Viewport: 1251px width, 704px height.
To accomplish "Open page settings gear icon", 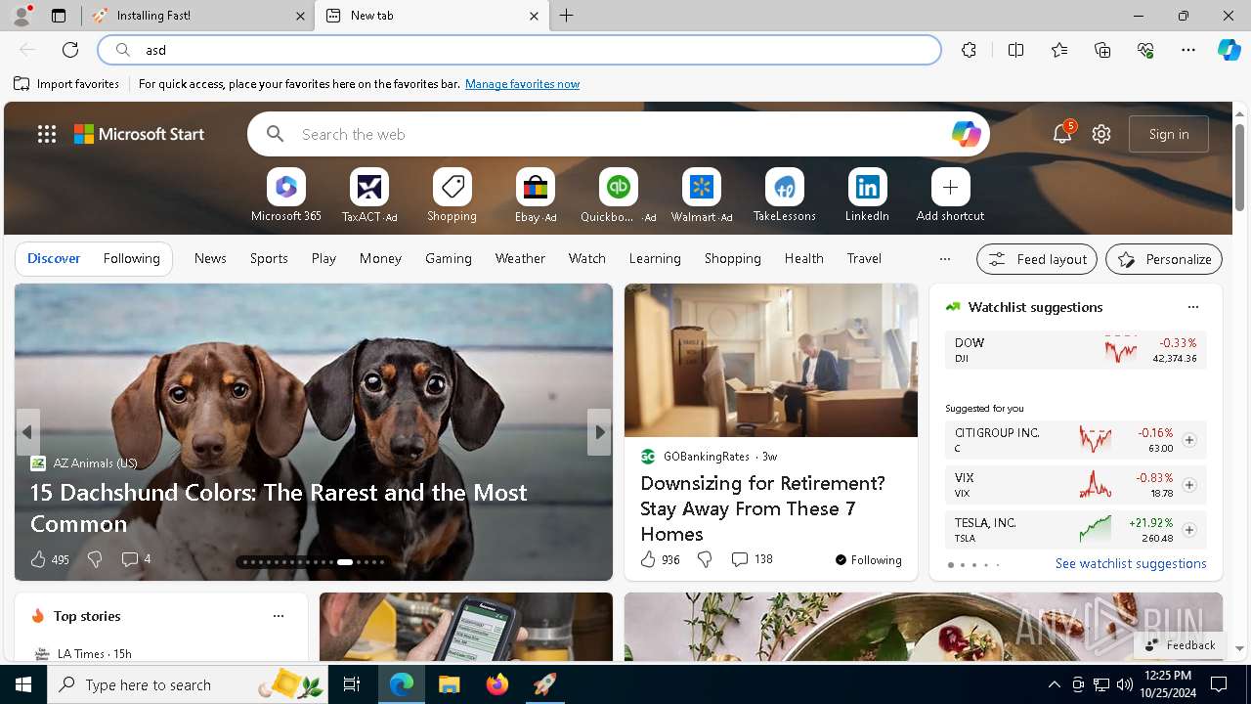I will point(1101,134).
